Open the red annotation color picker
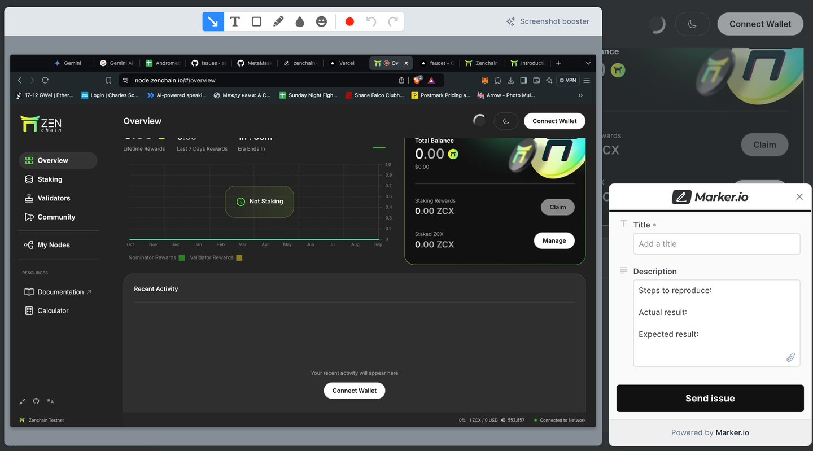This screenshot has width=813, height=451. (x=349, y=21)
